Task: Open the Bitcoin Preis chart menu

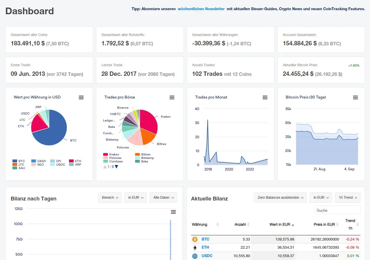Action: [x=356, y=97]
